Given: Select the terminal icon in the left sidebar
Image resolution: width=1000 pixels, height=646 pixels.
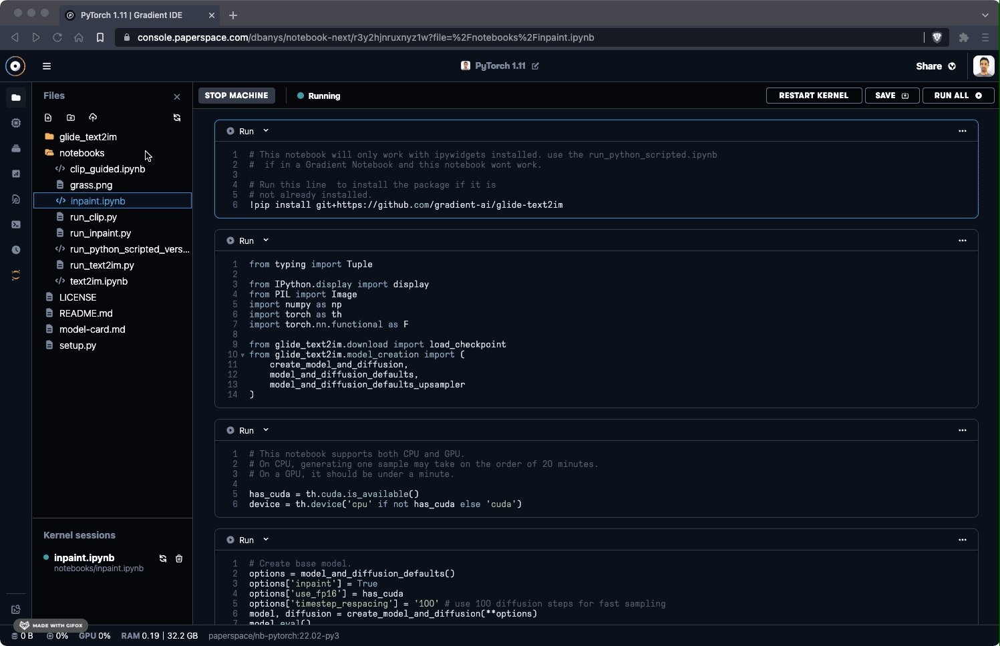Looking at the screenshot, I should [16, 224].
